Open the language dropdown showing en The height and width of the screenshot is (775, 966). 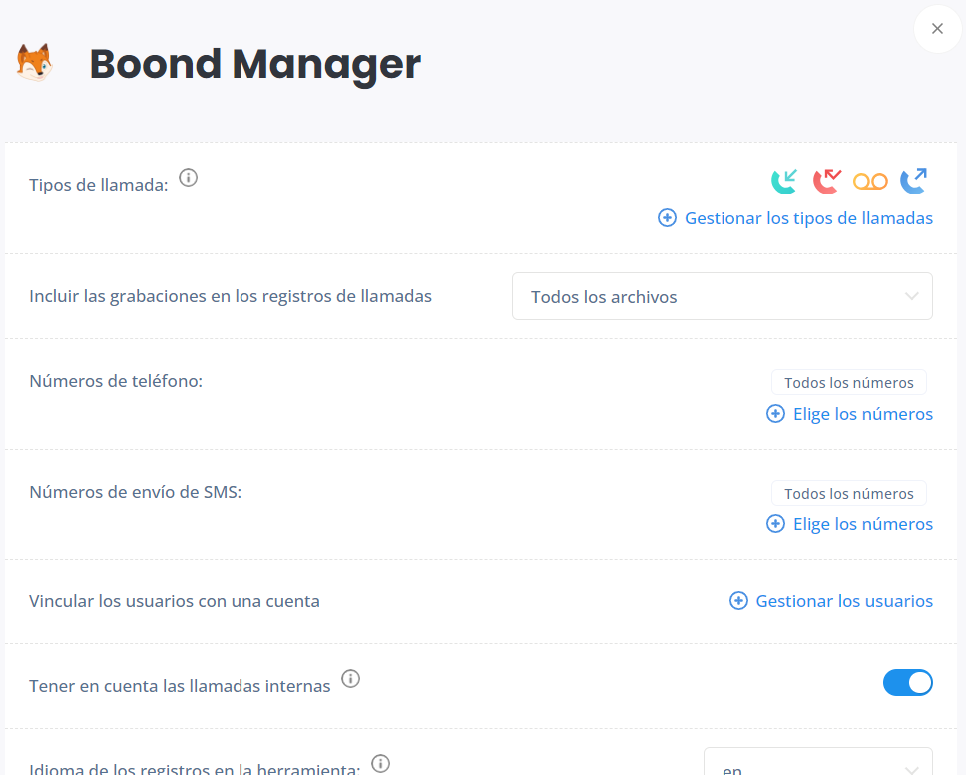coord(817,762)
